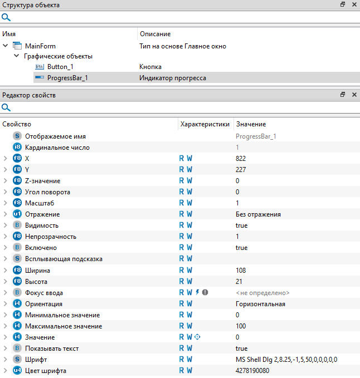Click the search icon in Структура объекта panel
This screenshot has height=378, width=360.
pos(6,17)
